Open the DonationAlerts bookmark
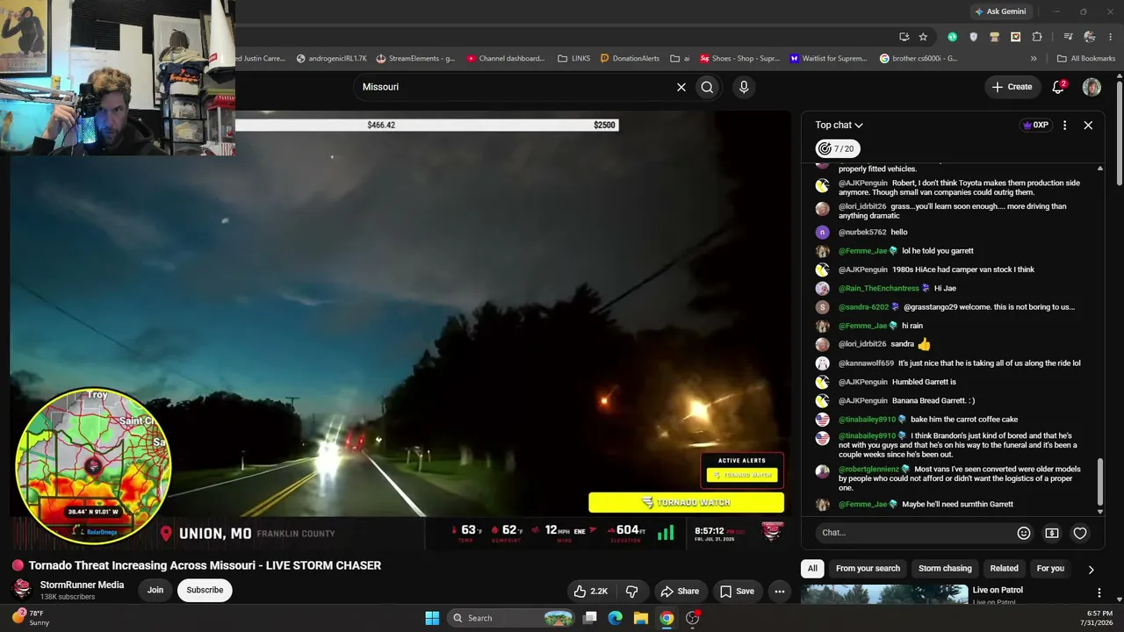 (630, 59)
